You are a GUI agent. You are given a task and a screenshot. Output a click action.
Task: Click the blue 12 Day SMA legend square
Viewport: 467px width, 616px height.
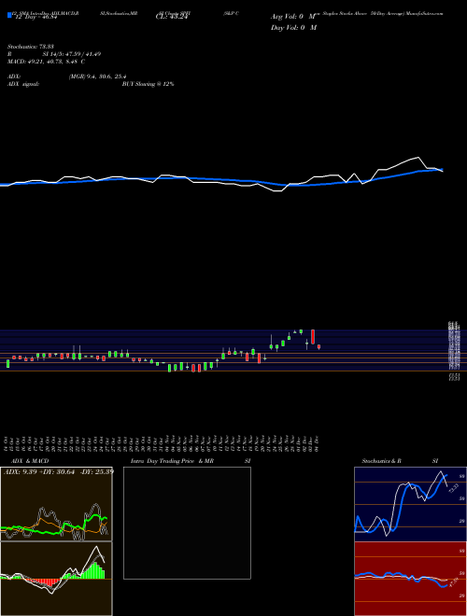pyautogui.click(x=9, y=15)
